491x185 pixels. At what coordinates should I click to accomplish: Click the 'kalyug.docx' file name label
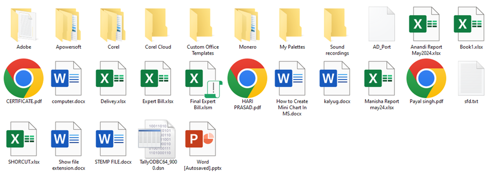point(337,101)
